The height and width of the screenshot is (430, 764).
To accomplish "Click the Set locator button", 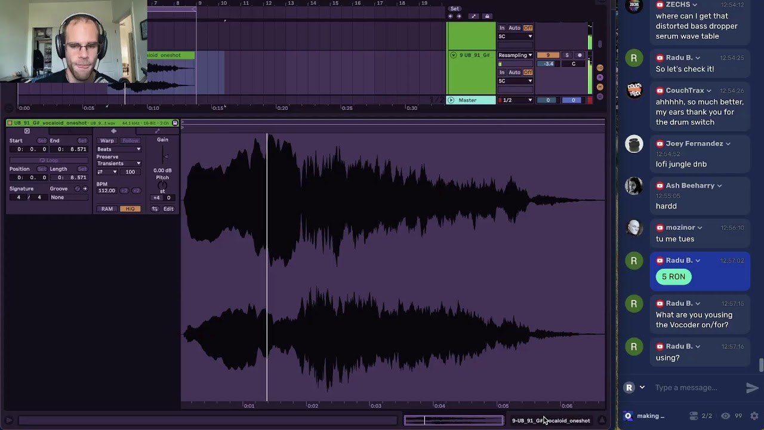I will [455, 8].
